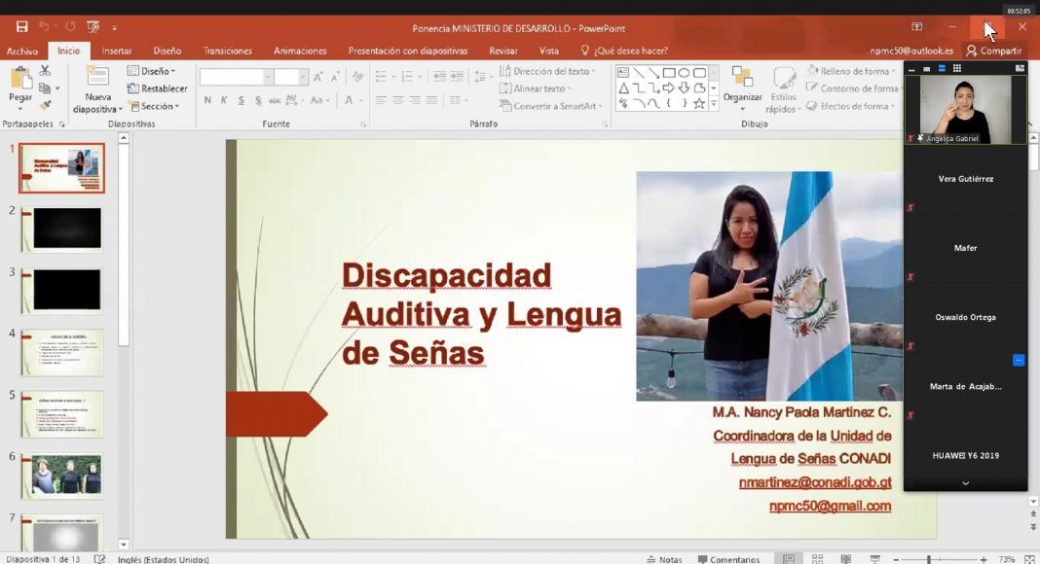
Task: Switch Zoom panel to gallery grid view
Action: tap(957, 68)
